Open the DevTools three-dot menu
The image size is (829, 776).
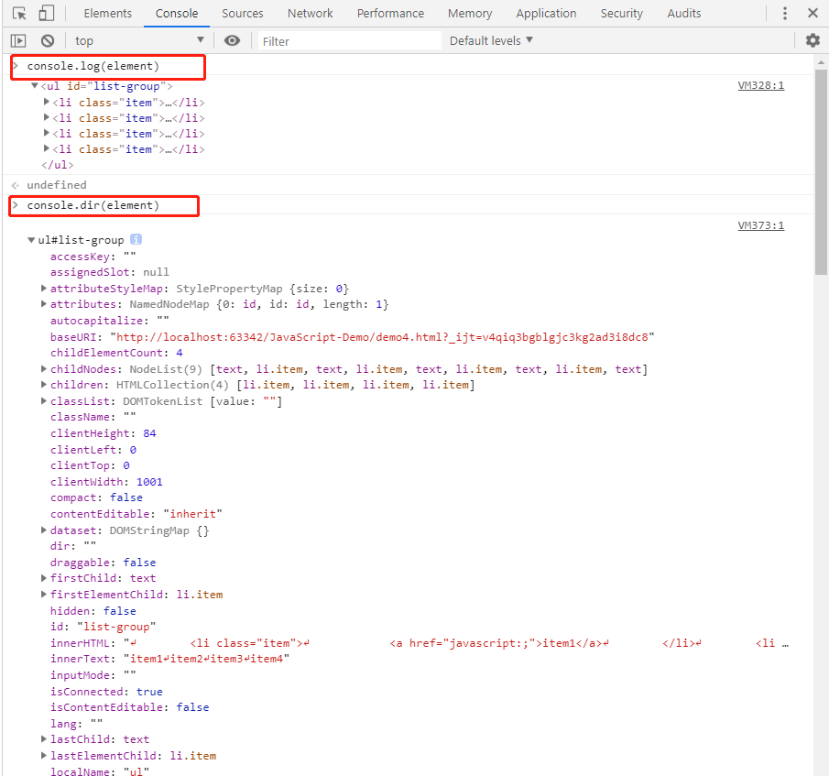pyautogui.click(x=784, y=14)
